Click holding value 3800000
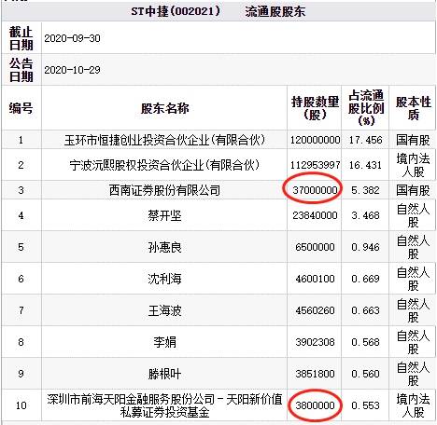Image resolution: width=437 pixels, height=425 pixels. click(x=315, y=405)
